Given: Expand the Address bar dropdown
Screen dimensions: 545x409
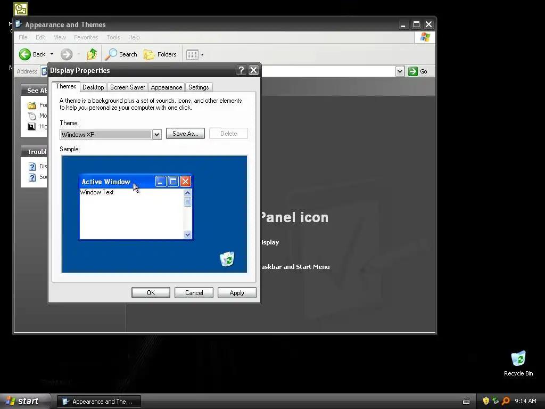Looking at the screenshot, I should (x=400, y=71).
